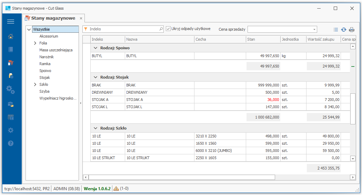This screenshot has width=362, height=195.
Task: Expand the Folia tree node
Action: (x=35, y=43)
